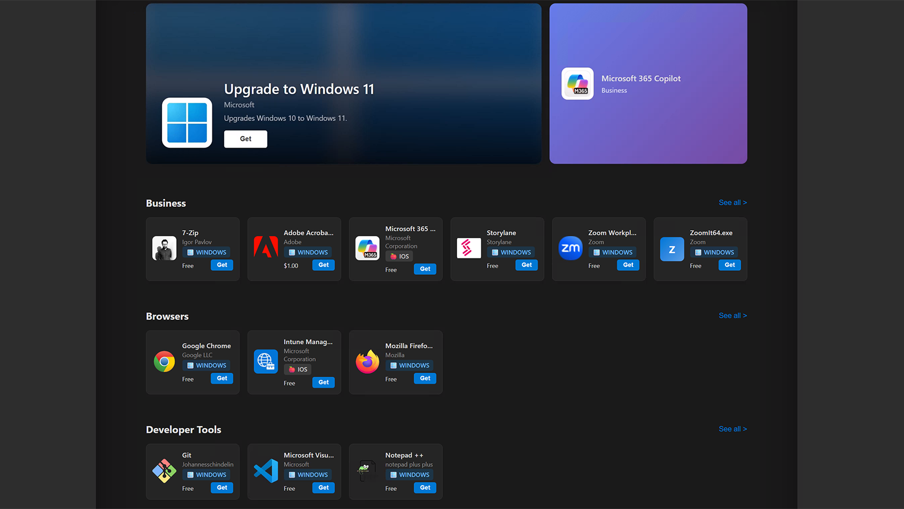This screenshot has height=509, width=904.
Task: Click the WINDOWS tag on Zoom Workplace
Action: [612, 252]
